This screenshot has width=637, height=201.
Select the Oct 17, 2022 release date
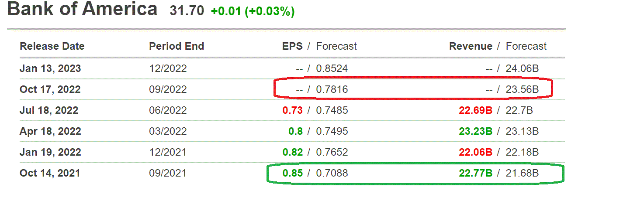tap(50, 89)
